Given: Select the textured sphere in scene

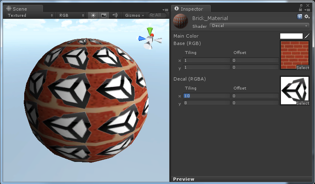Looking at the screenshot, I should click(x=87, y=100).
